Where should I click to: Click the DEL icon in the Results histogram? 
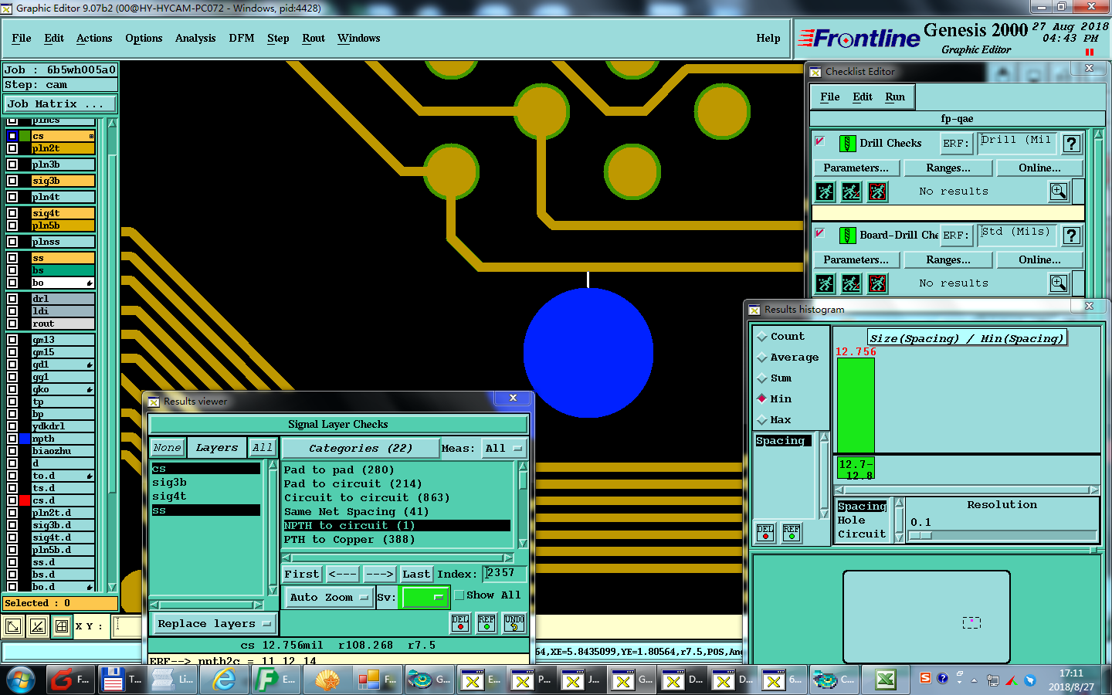coord(765,533)
